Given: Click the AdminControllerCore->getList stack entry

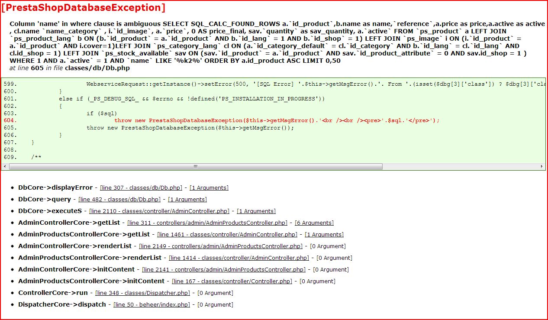Looking at the screenshot, I should click(69, 223).
